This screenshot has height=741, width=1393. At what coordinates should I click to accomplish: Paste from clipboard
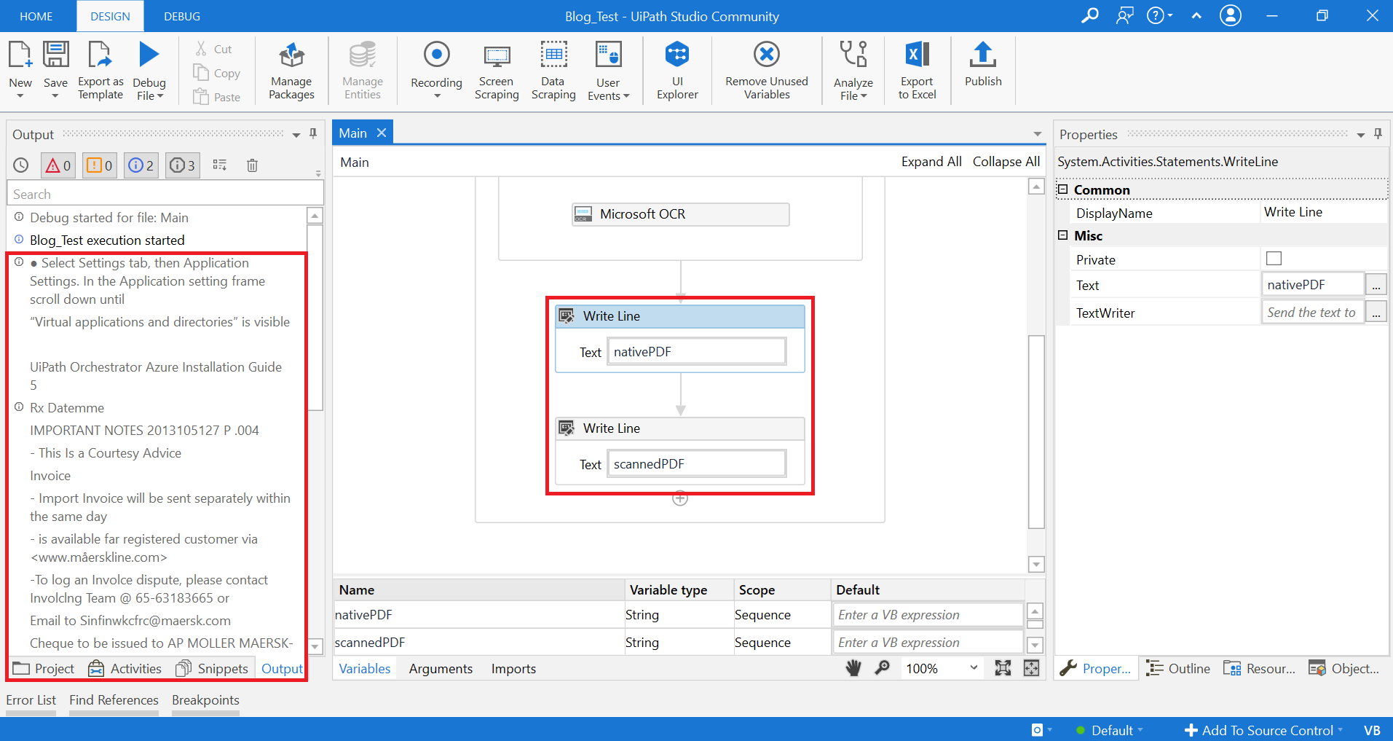coord(216,97)
